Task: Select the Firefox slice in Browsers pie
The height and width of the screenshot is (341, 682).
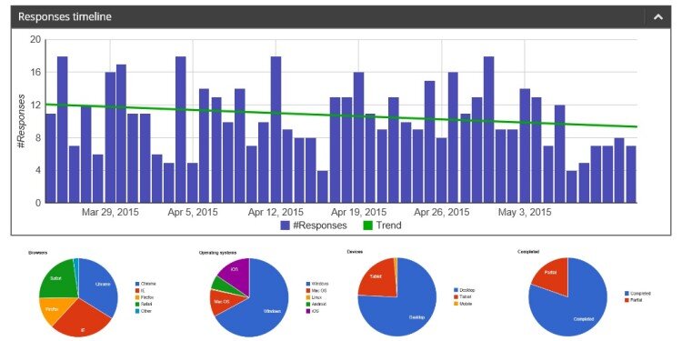Action: point(55,310)
